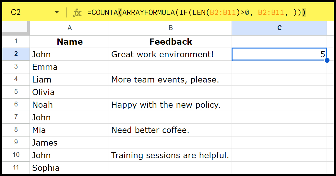Select column B header
The image size is (336, 176).
[170, 28]
